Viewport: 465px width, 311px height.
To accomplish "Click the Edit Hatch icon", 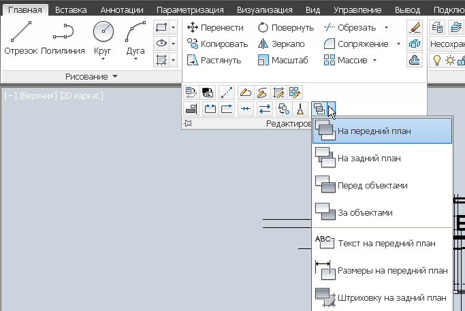I will coord(278,92).
